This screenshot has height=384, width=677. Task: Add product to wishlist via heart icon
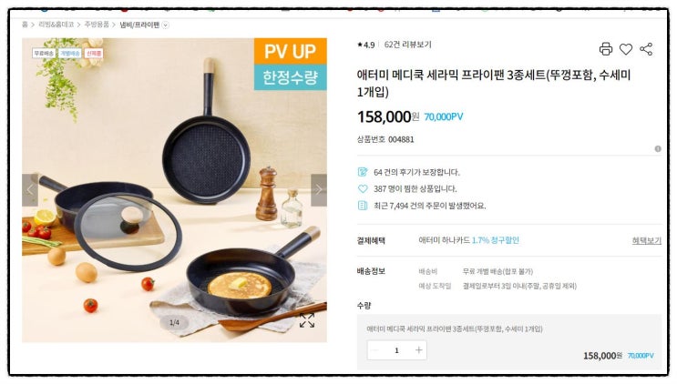[x=626, y=49]
